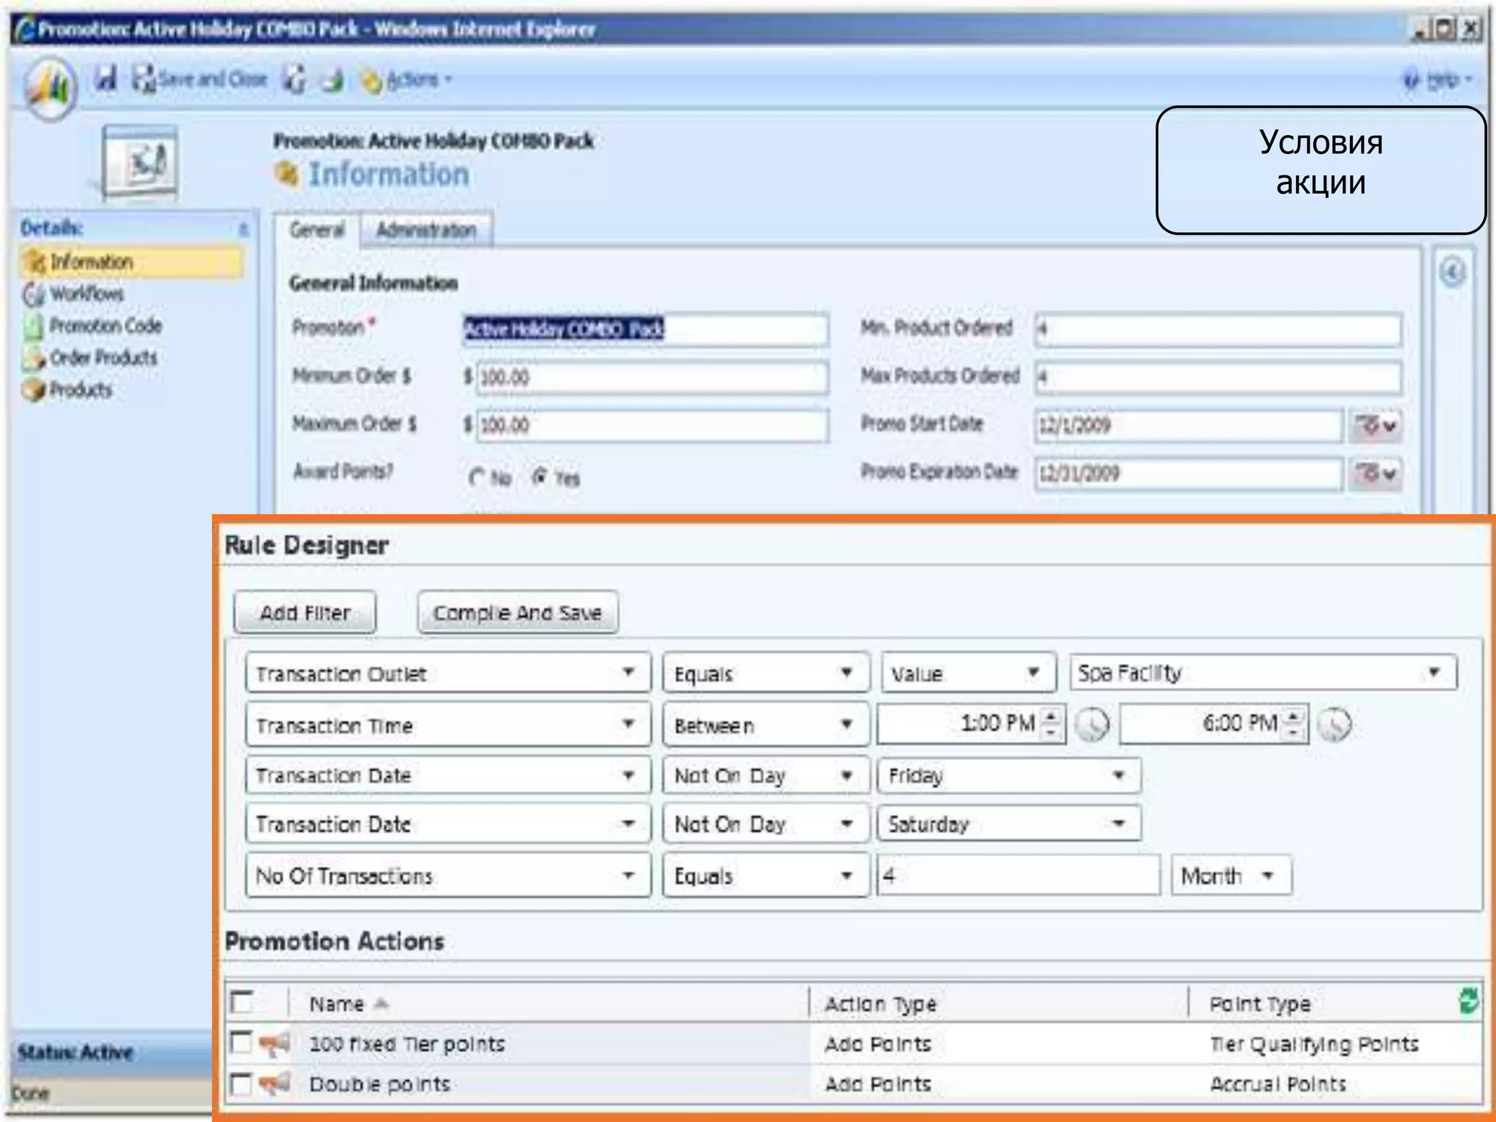Image resolution: width=1496 pixels, height=1122 pixels.
Task: Open the Friday day dropdown
Action: pos(1118,775)
